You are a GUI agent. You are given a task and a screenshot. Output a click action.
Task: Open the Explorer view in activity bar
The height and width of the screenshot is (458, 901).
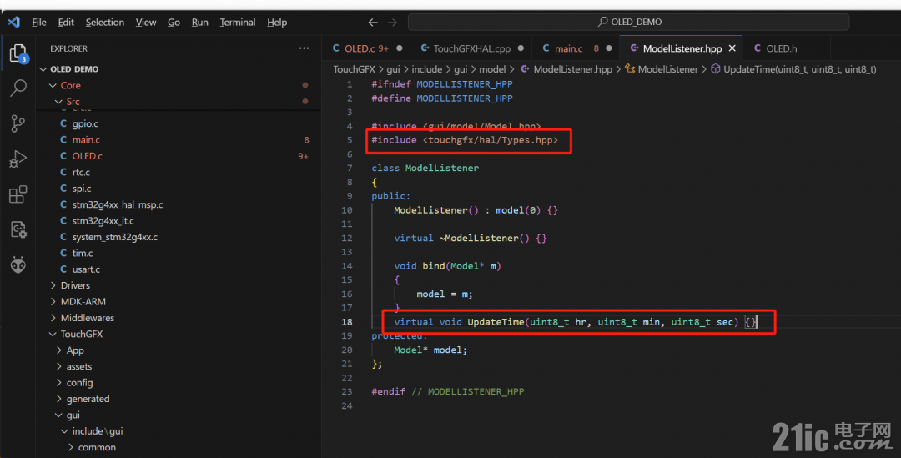pyautogui.click(x=18, y=53)
